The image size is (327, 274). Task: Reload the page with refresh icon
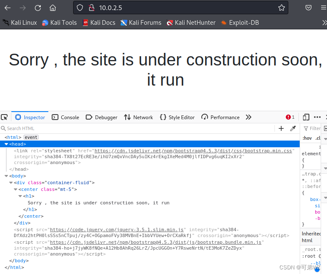point(38,8)
